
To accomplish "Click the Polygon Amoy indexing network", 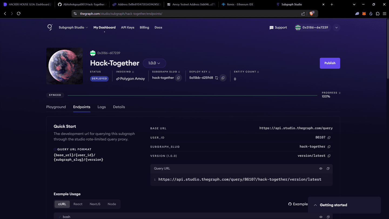I will 130,79.
